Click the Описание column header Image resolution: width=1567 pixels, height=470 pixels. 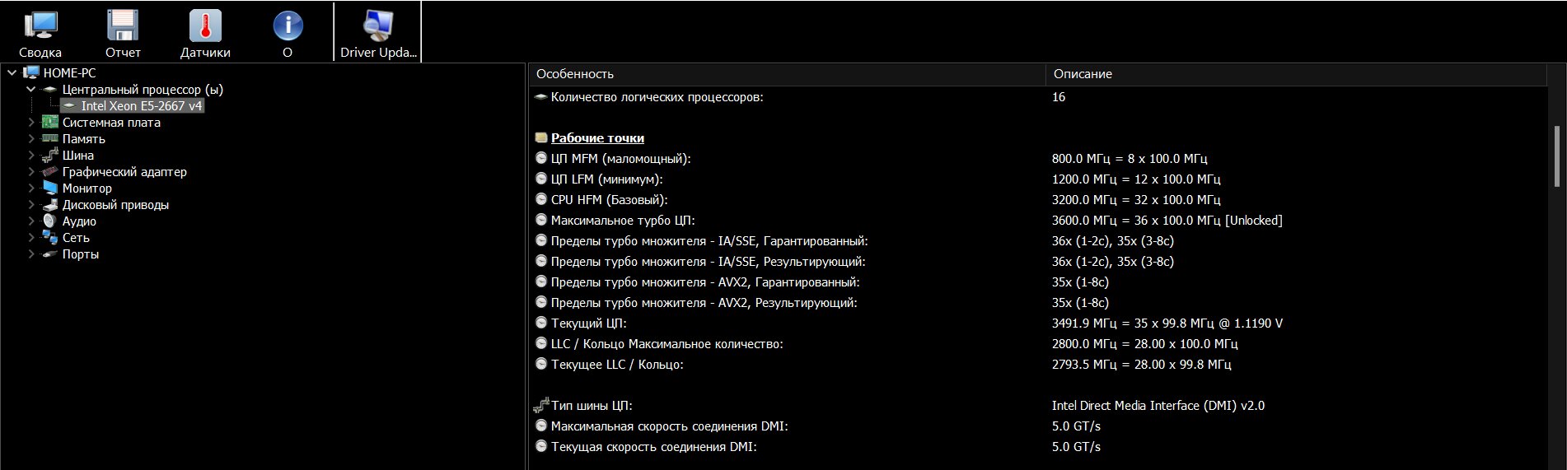point(1083,74)
